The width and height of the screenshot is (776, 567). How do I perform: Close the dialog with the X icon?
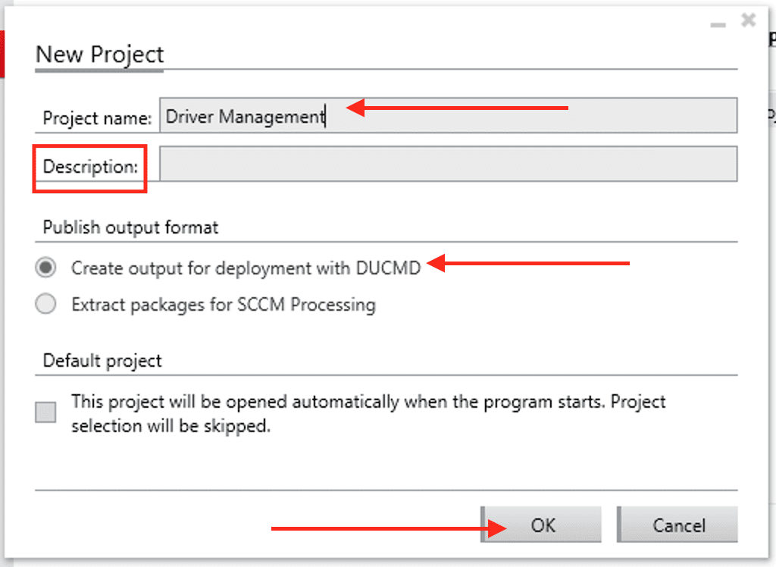(x=748, y=20)
